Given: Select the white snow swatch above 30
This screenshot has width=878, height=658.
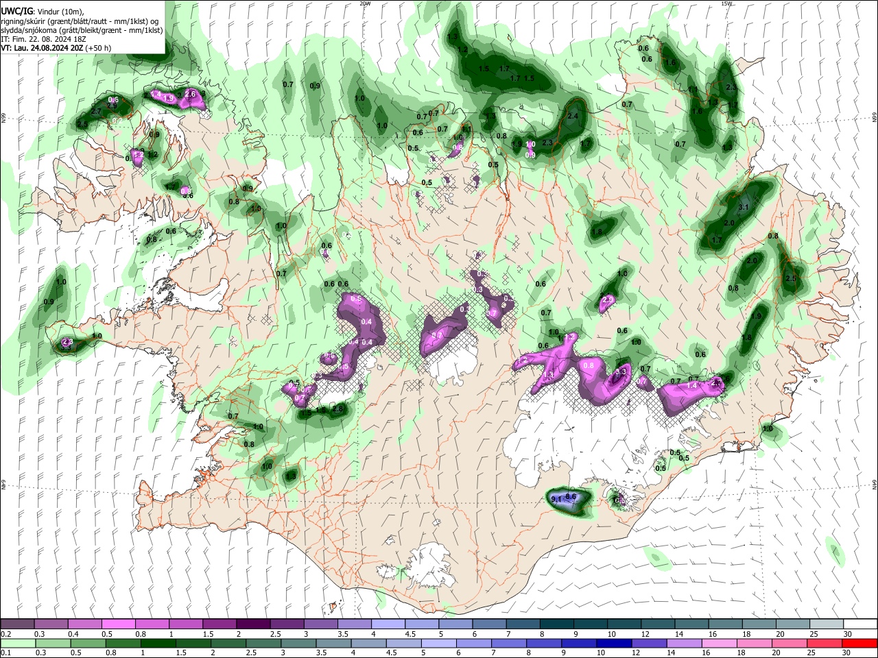Looking at the screenshot, I should click(x=860, y=624).
